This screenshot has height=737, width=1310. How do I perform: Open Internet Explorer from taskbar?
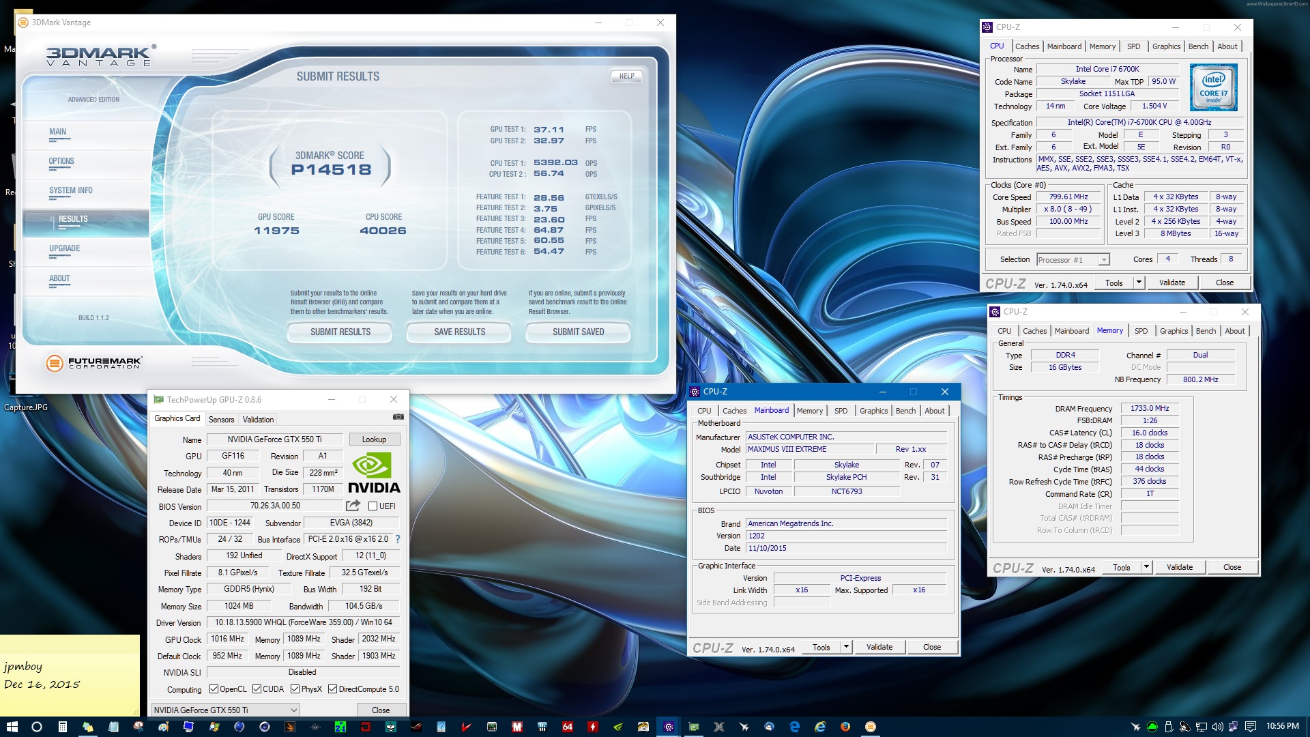pos(820,727)
